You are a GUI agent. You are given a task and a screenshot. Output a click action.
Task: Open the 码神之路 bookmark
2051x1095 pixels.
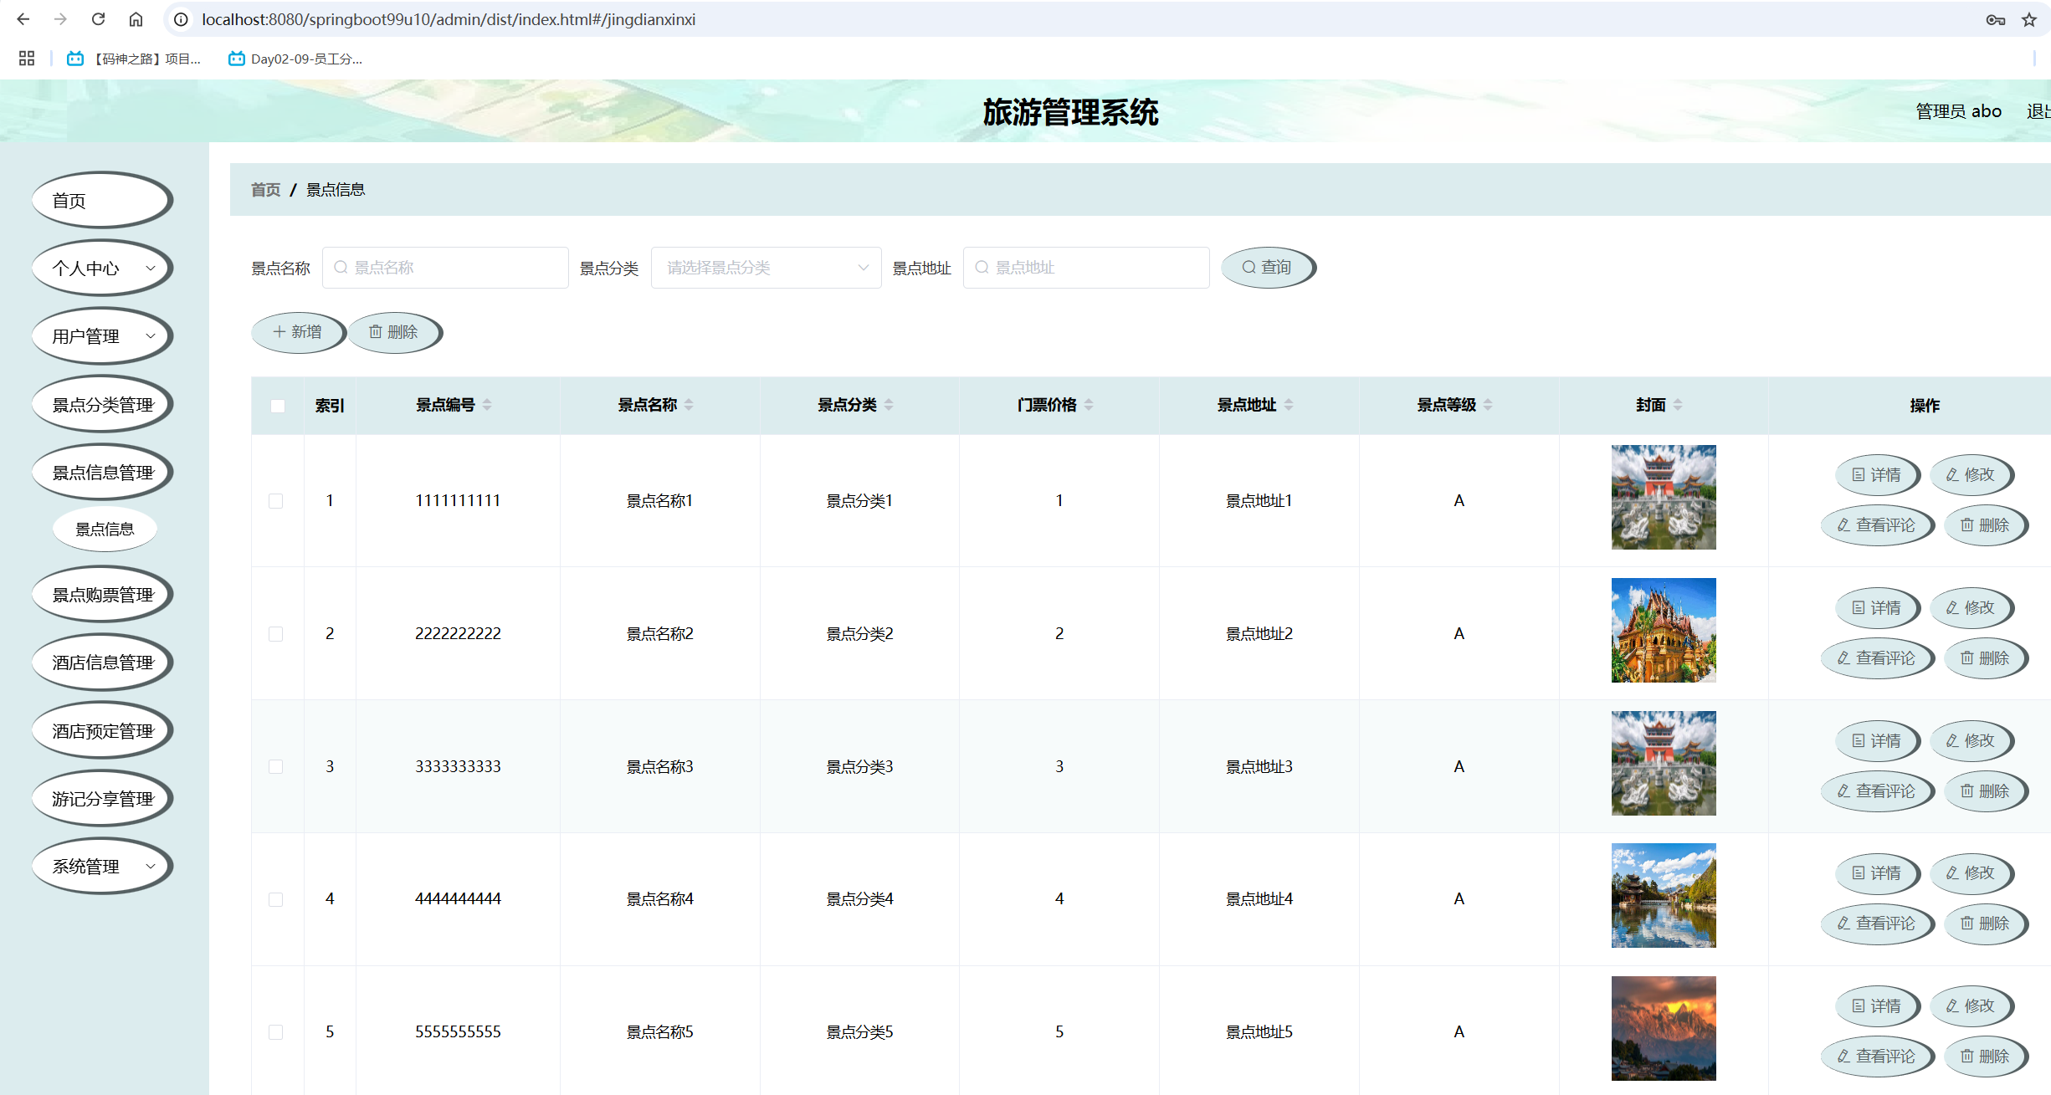[x=134, y=59]
